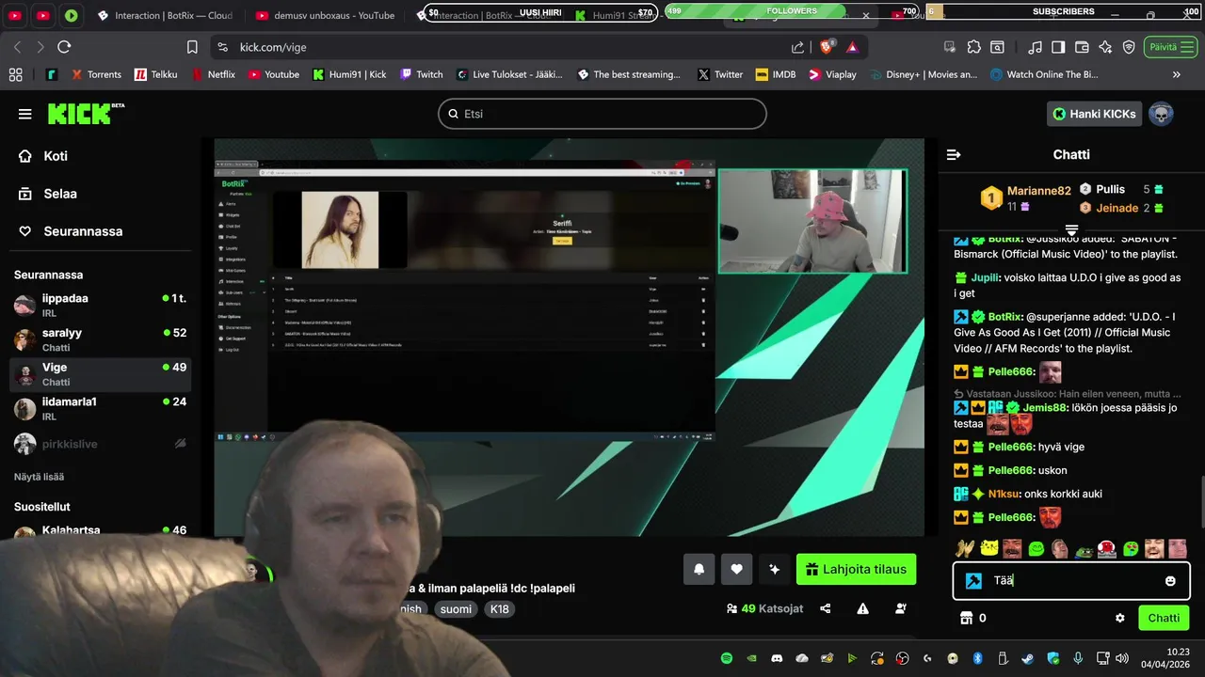Screen dimensions: 1205x677
Task: Click the 49 Katsojat viewer count
Action: [764, 608]
